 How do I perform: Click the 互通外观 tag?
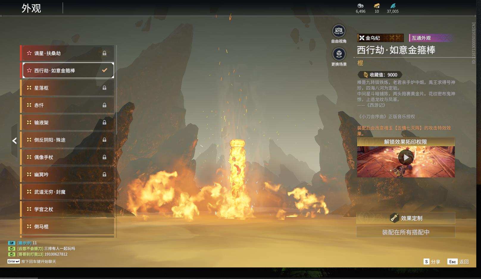pos(431,38)
